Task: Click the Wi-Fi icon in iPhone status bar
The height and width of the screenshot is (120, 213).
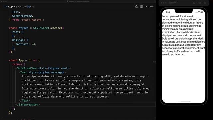Action: pos(199,12)
